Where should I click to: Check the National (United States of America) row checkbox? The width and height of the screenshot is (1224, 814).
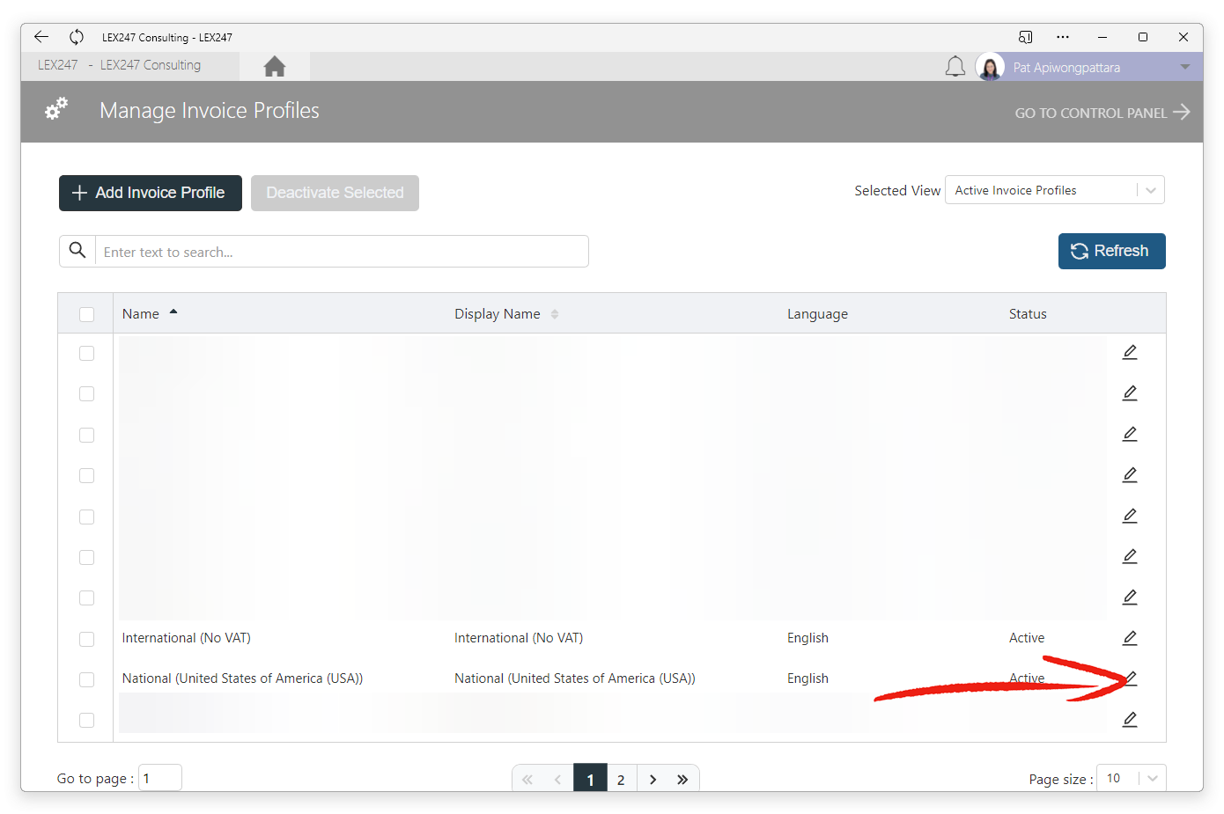[86, 679]
